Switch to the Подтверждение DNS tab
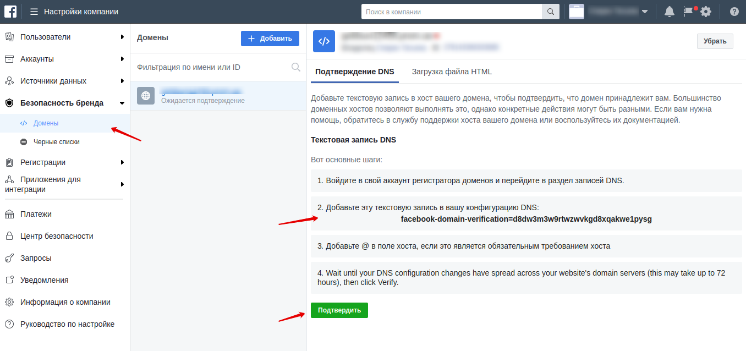Viewport: 746px width, 351px height. (x=354, y=72)
